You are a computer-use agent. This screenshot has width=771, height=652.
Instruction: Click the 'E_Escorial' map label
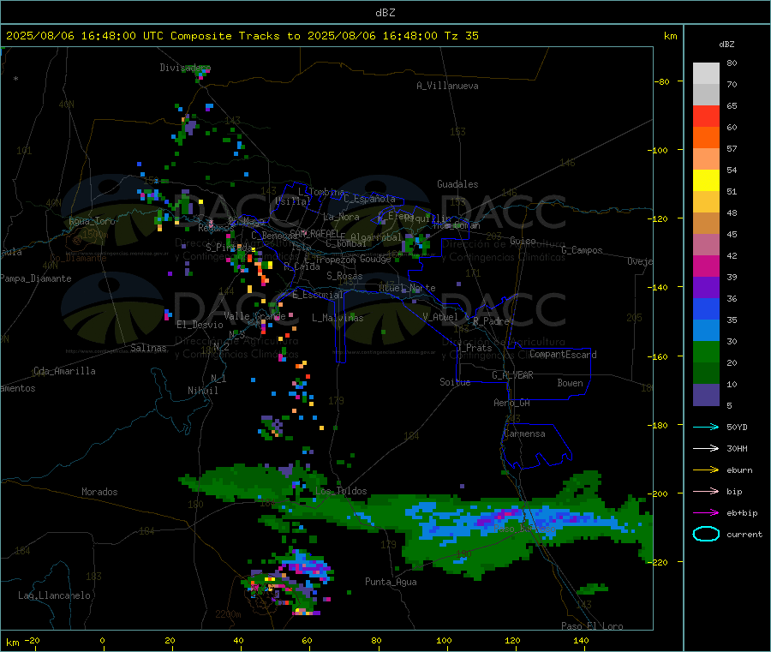[x=318, y=295]
